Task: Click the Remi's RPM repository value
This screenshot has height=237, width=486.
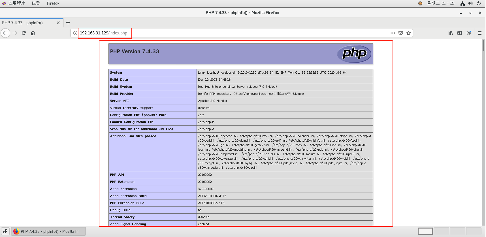Action: pos(251,94)
